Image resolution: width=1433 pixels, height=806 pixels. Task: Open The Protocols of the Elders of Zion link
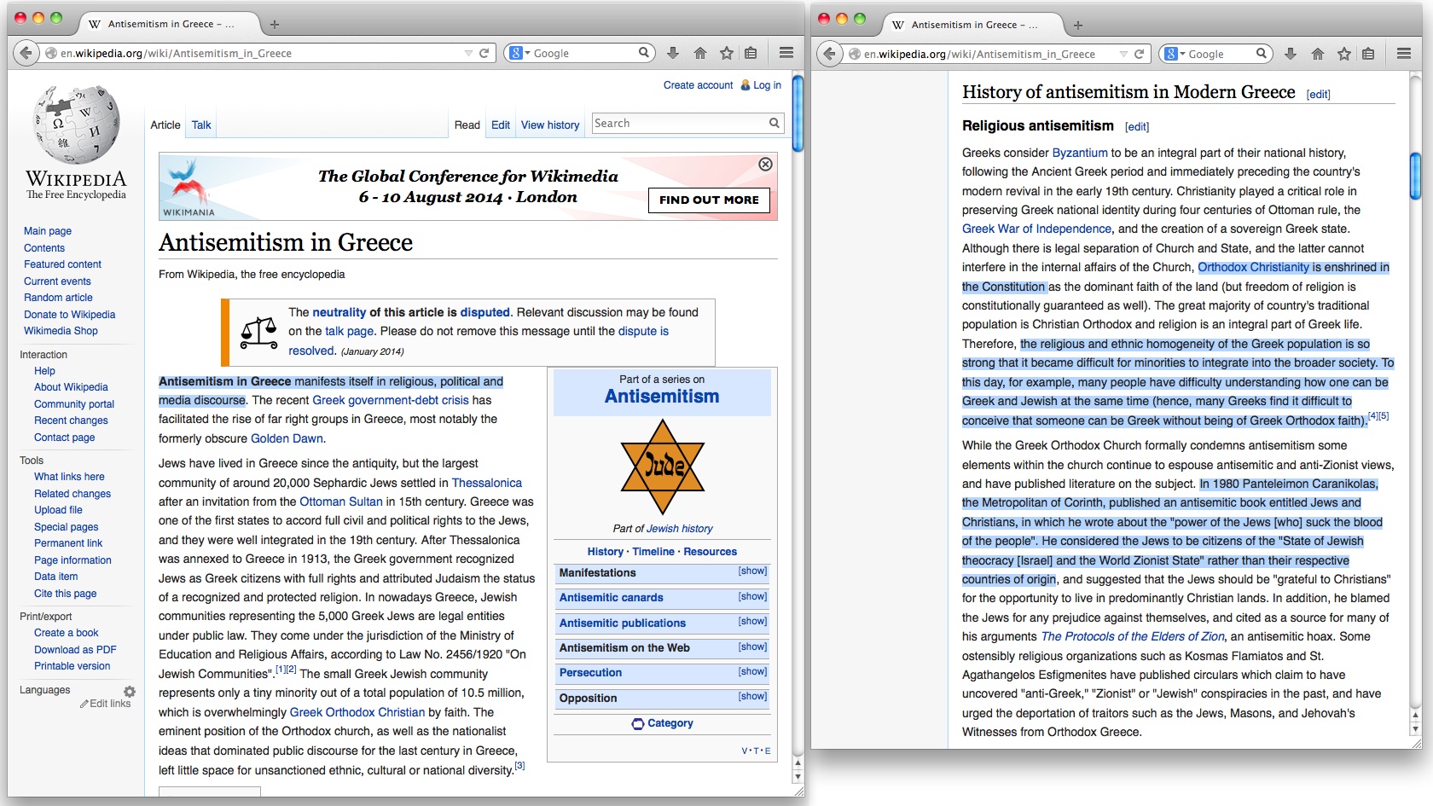click(x=1133, y=636)
